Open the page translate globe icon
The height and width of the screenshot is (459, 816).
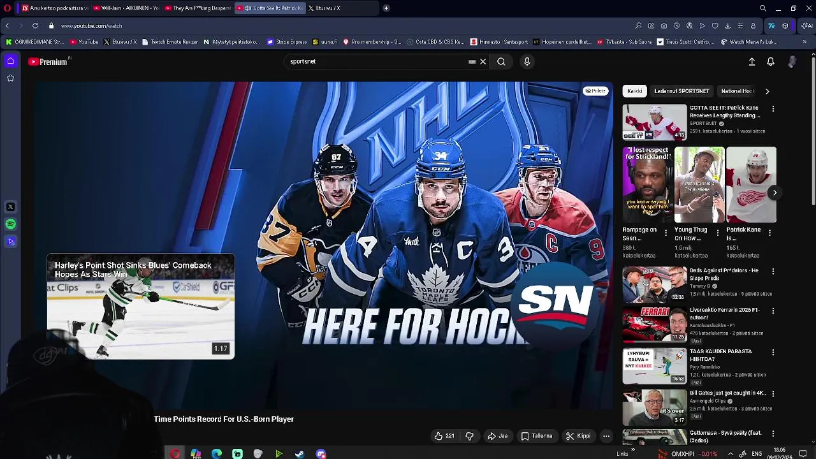(689, 26)
